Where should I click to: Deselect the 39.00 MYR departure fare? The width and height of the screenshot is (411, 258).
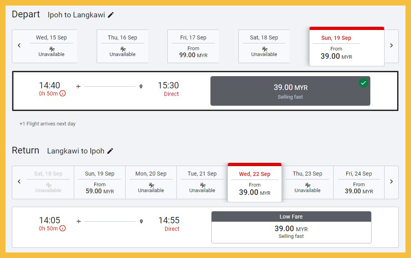click(x=290, y=91)
